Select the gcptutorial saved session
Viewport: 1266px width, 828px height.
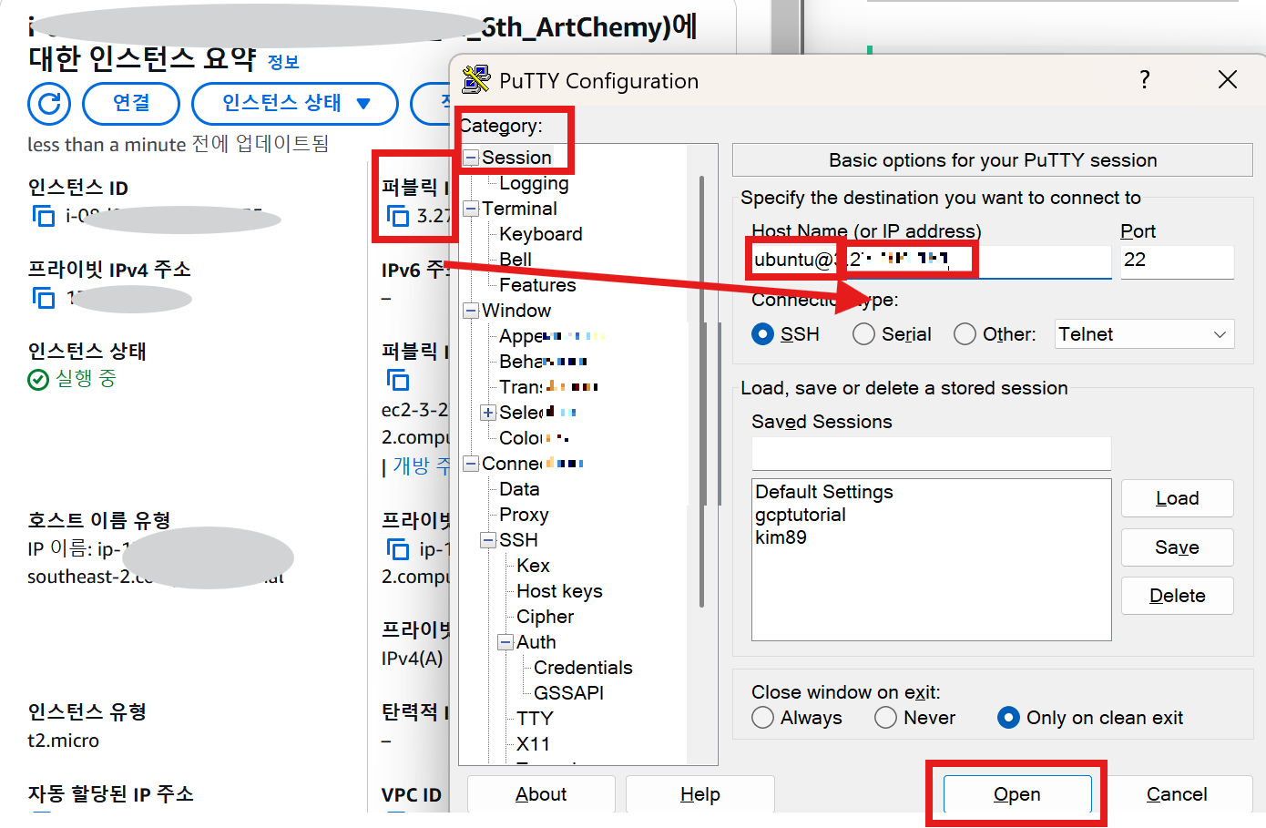(x=801, y=515)
